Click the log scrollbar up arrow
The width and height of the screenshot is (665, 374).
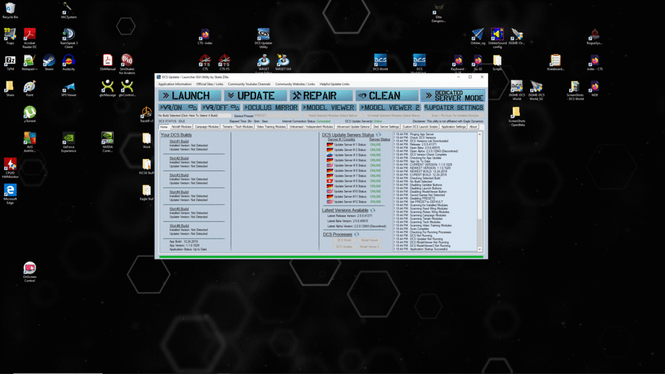point(479,134)
